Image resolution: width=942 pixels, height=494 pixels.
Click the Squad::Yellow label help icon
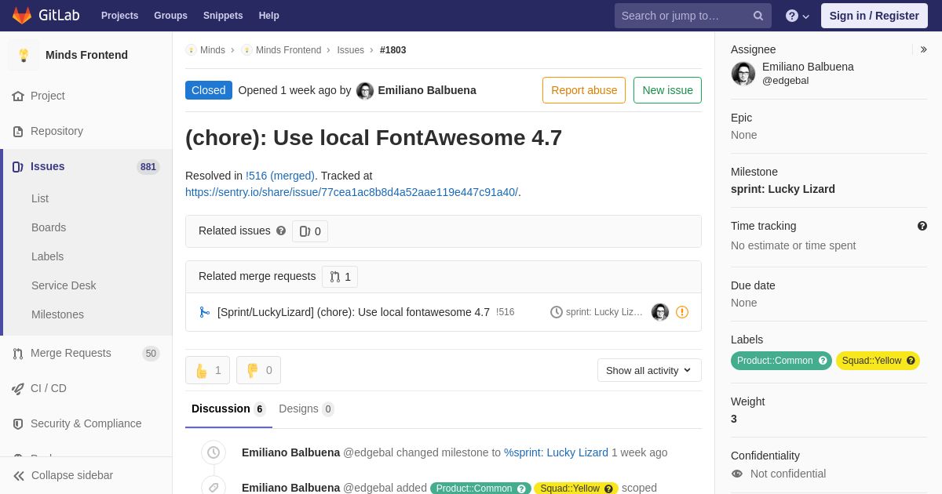(x=911, y=361)
